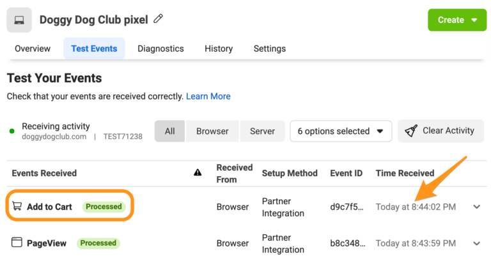Click the pencil edit icon beside pixel name

158,19
